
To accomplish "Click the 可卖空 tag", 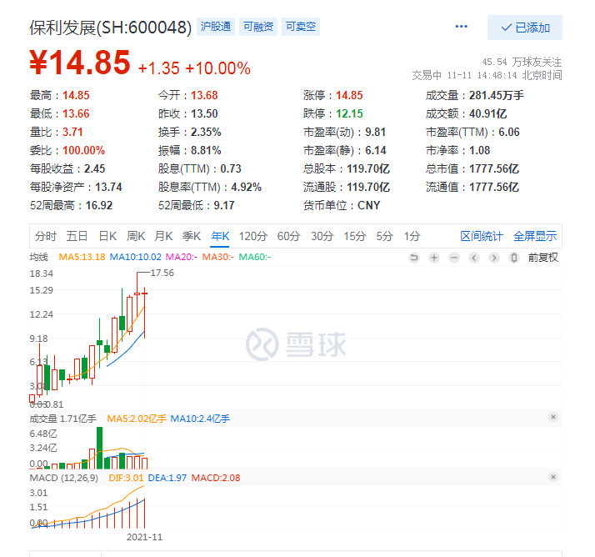I will 301,27.
